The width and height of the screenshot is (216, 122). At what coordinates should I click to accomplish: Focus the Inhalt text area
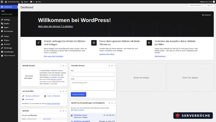coord(93,86)
